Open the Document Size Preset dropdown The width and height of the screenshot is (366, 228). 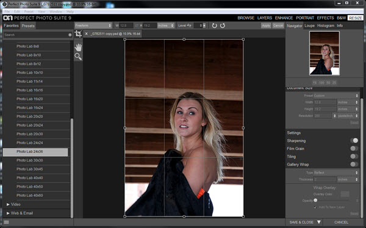[x=335, y=96]
